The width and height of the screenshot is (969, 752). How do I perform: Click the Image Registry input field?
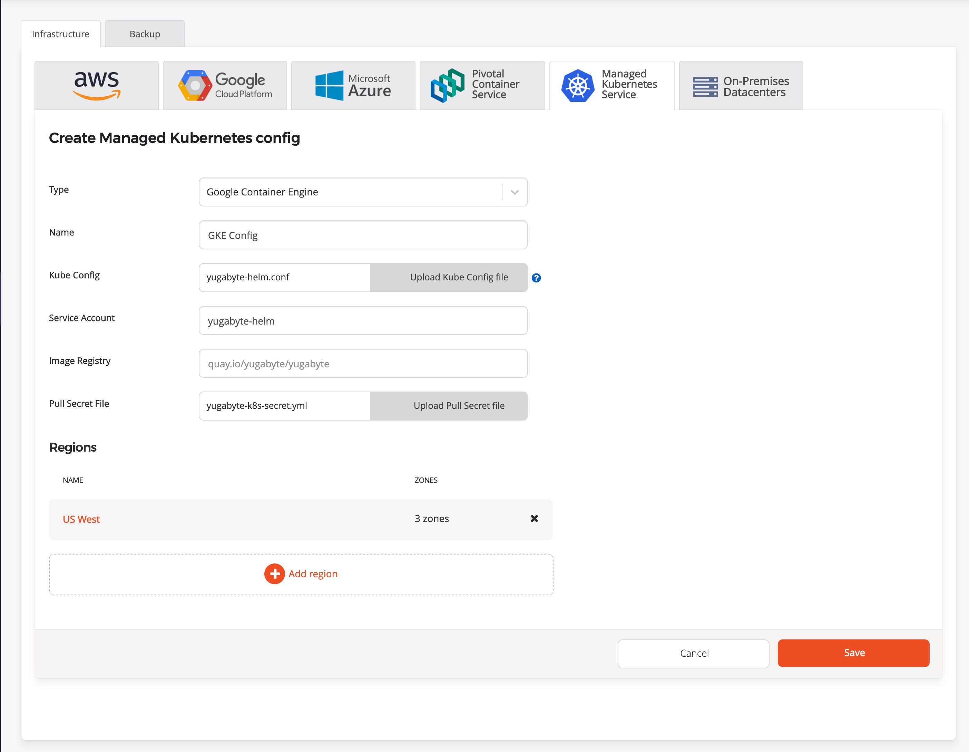(x=363, y=364)
